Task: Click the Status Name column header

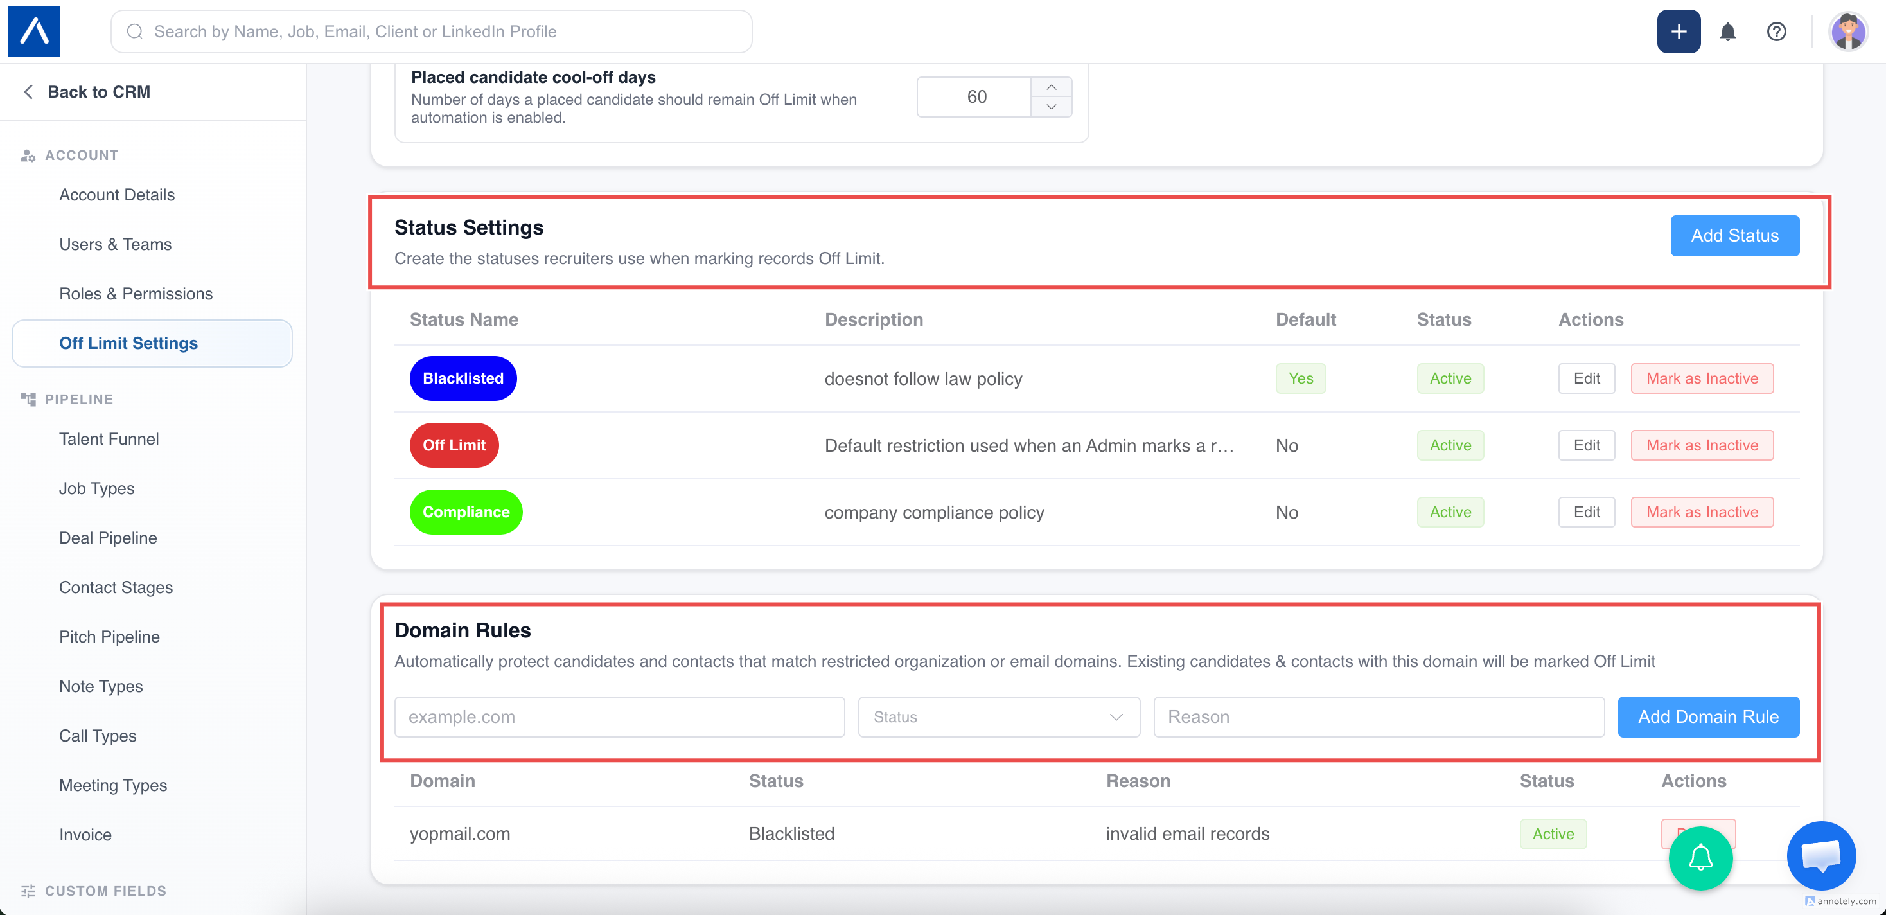Action: [464, 319]
